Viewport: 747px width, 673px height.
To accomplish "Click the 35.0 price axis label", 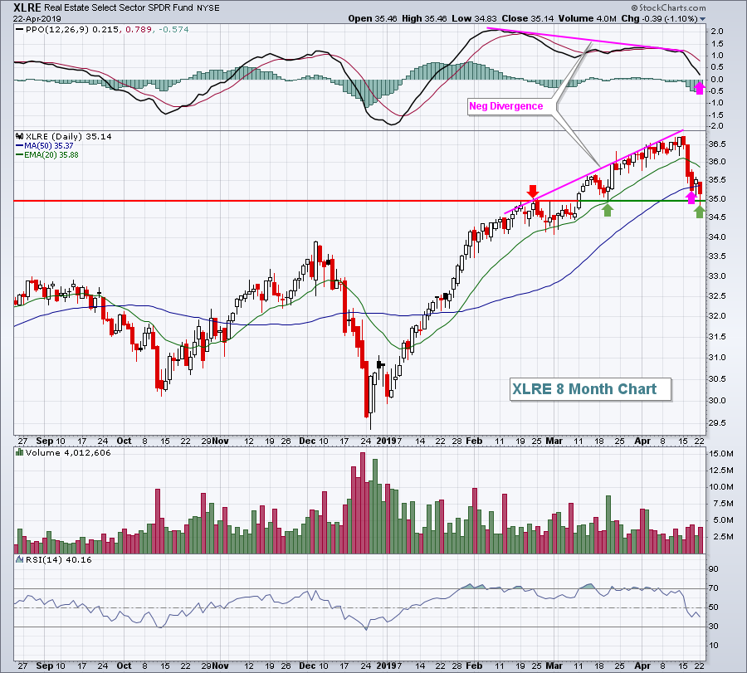I will (717, 198).
